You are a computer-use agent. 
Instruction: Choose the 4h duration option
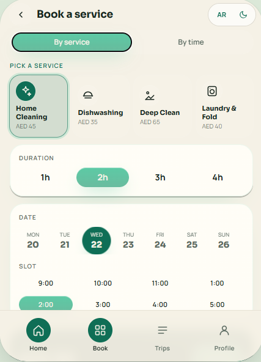tap(218, 177)
